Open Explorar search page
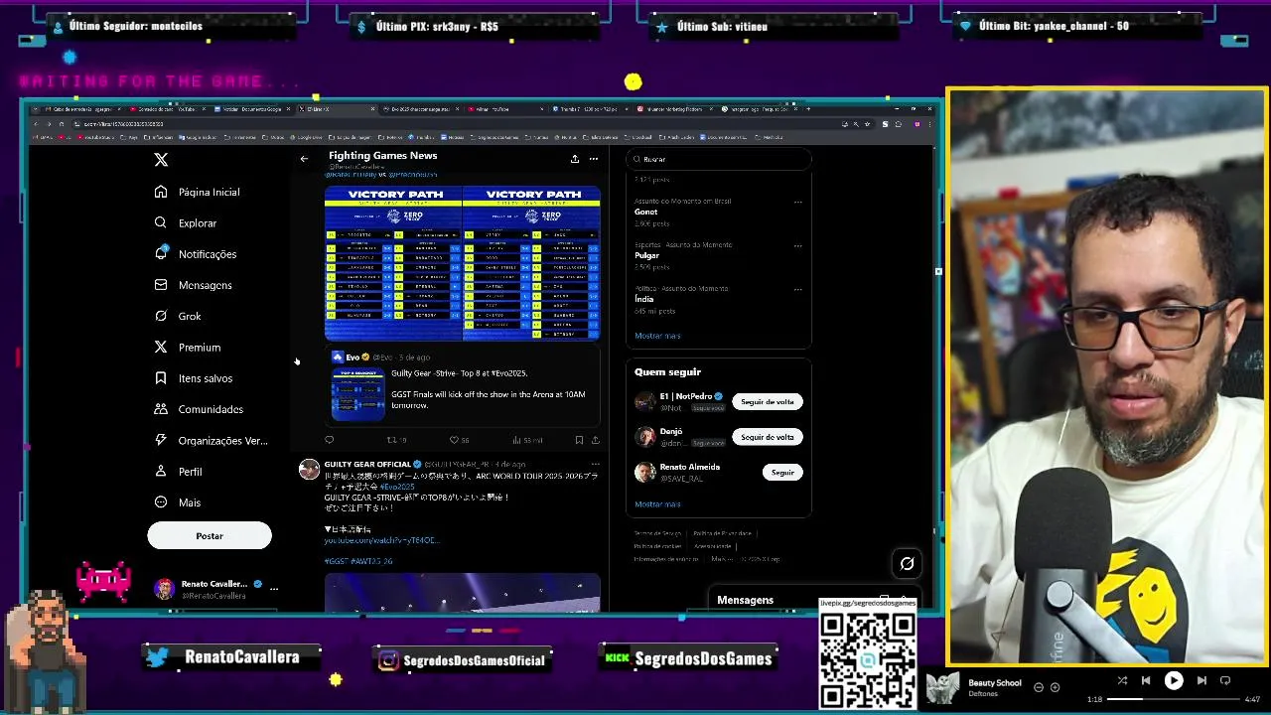This screenshot has width=1271, height=715. [186, 223]
